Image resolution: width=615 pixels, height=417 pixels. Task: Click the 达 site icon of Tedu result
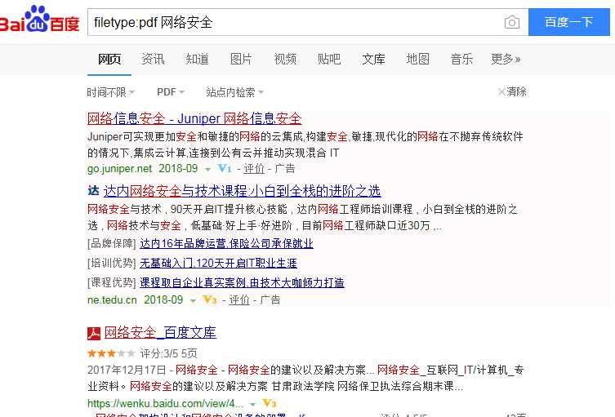pyautogui.click(x=93, y=191)
